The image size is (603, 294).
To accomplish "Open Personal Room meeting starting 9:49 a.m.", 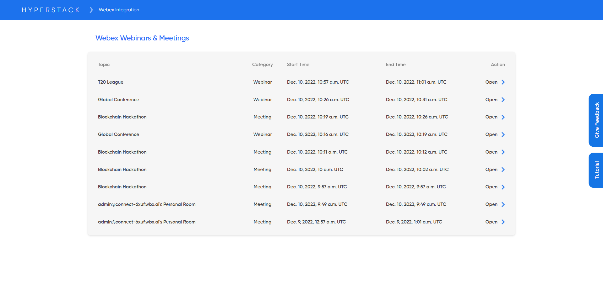I will [491, 204].
